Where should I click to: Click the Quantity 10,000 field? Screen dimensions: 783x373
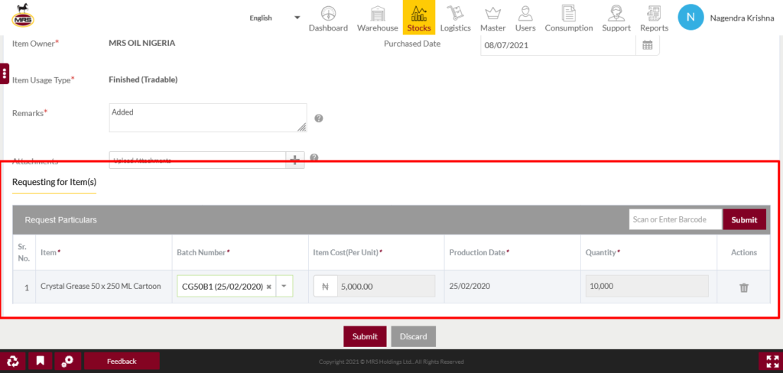tap(647, 286)
